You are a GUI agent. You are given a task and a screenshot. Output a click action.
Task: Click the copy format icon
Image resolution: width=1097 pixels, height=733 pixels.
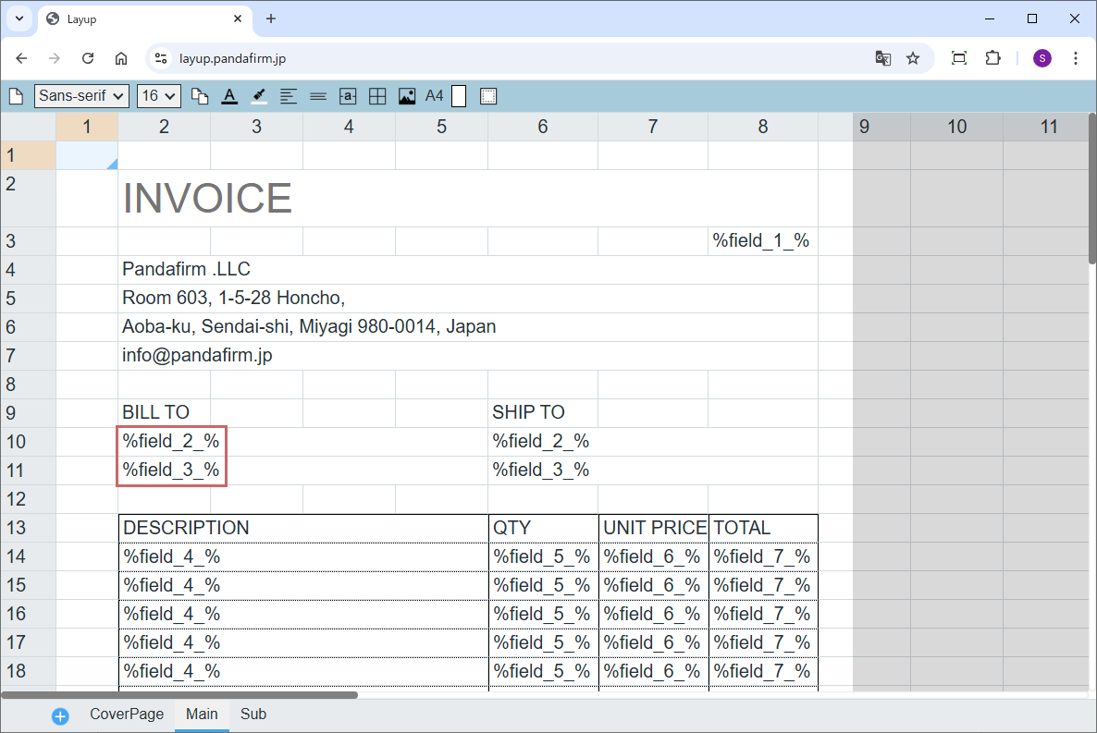point(200,96)
